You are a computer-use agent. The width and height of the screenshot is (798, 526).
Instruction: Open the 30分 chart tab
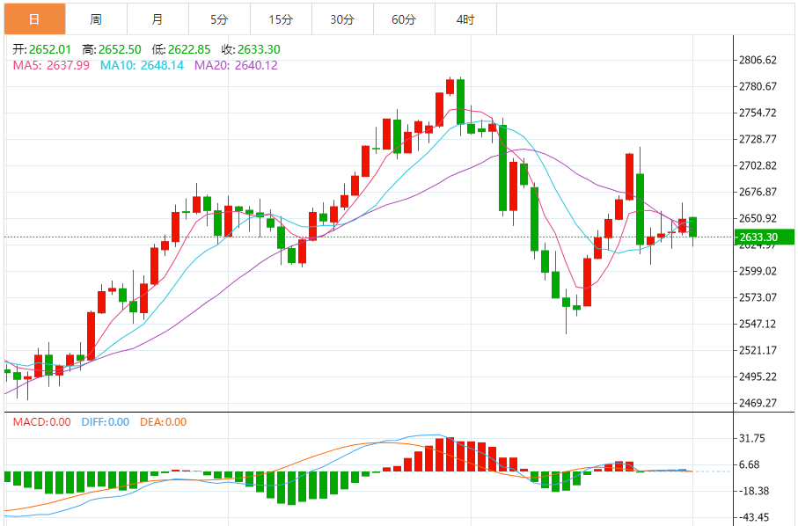point(342,19)
